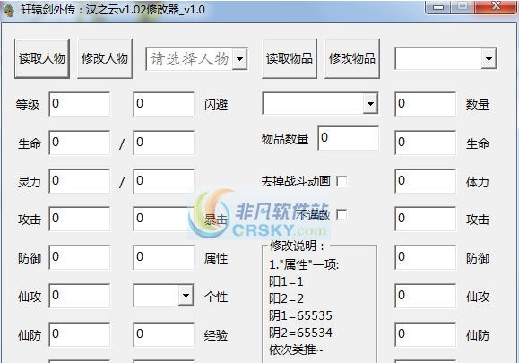The height and width of the screenshot is (363, 519).
Task: Select the 体力 input field
Action: 425,181
